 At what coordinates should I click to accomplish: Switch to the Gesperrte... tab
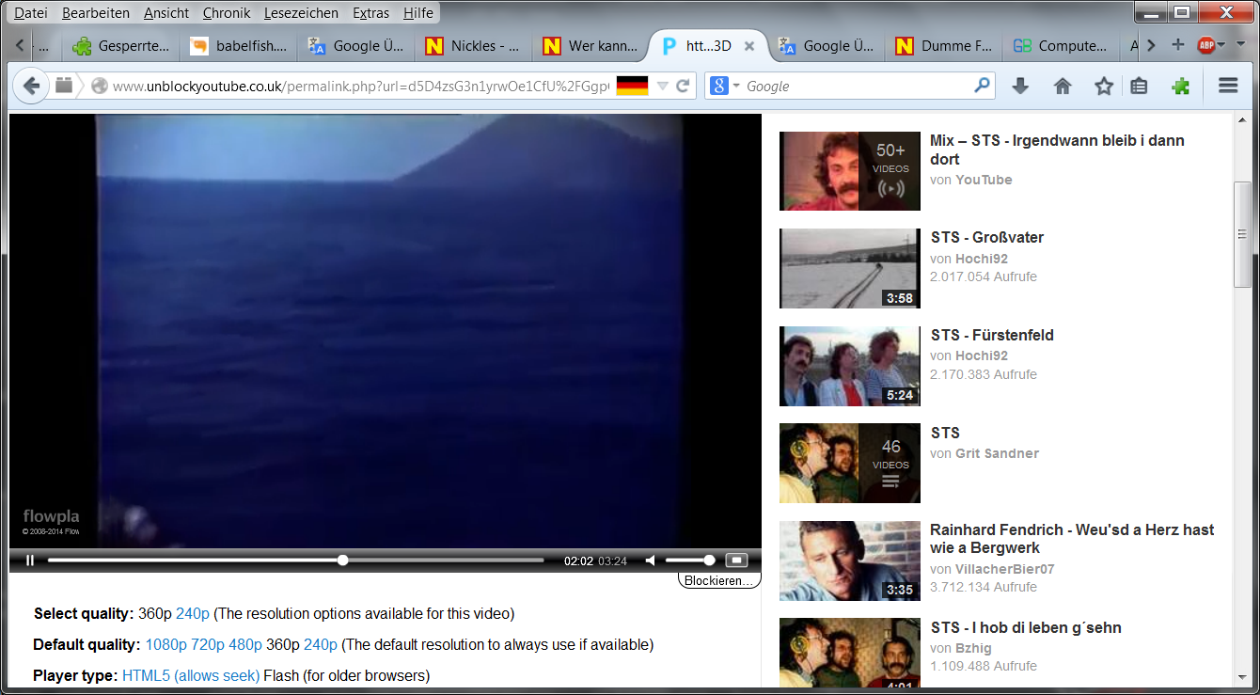[x=120, y=46]
